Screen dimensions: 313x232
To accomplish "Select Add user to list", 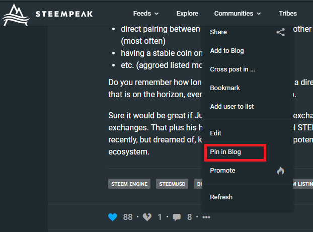I will coord(231,106).
